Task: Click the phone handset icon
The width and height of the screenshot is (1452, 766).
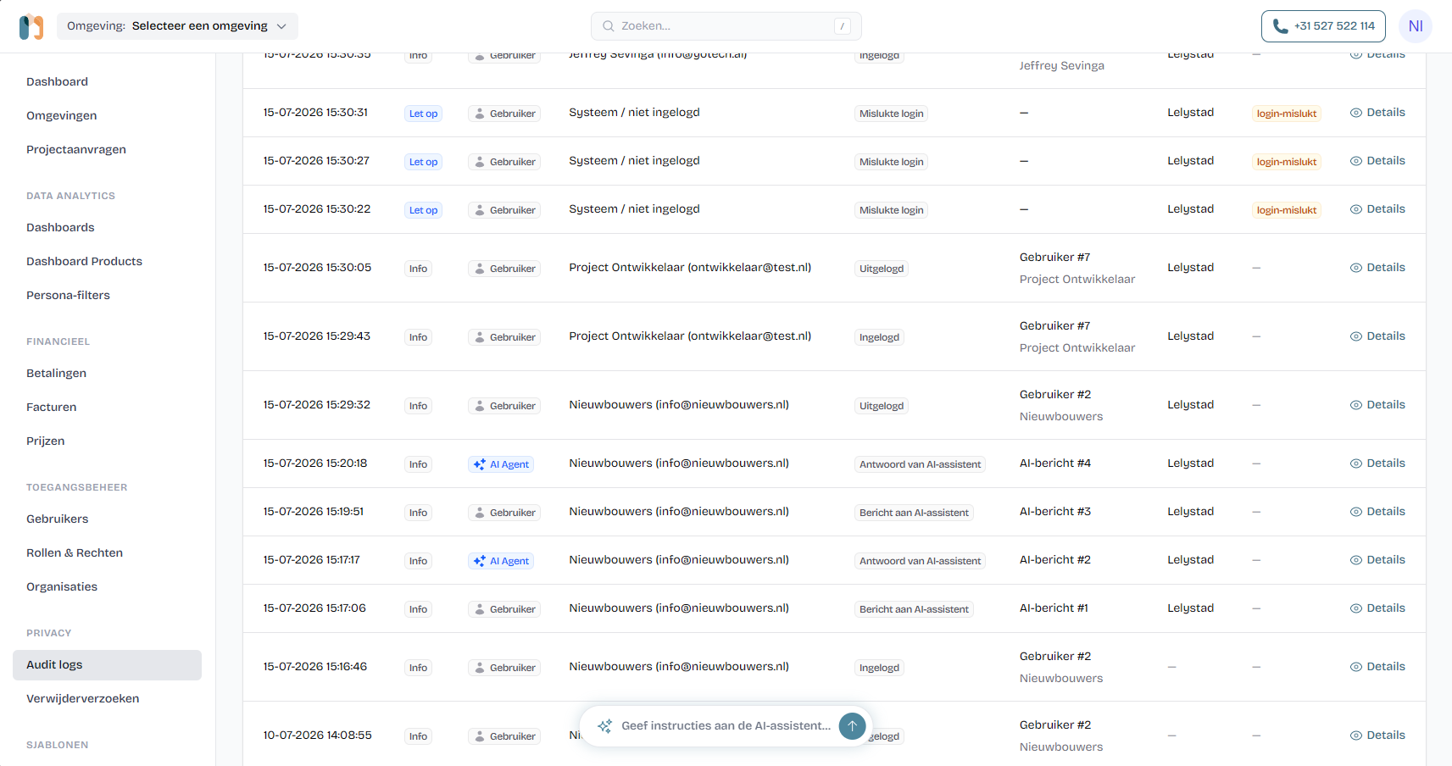Action: tap(1280, 26)
